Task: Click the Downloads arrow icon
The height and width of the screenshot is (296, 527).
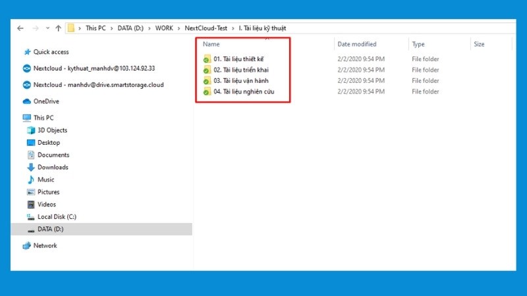Action: [31, 167]
